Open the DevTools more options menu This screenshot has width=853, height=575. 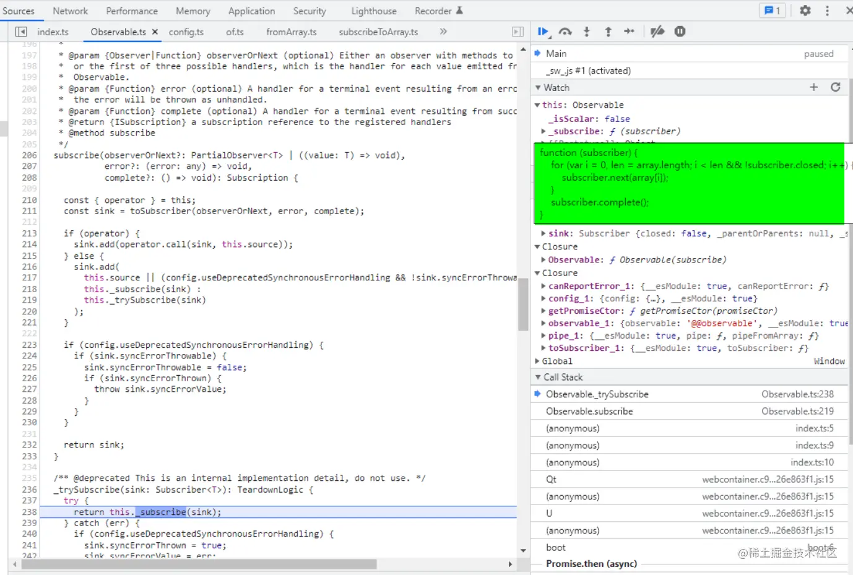[827, 11]
